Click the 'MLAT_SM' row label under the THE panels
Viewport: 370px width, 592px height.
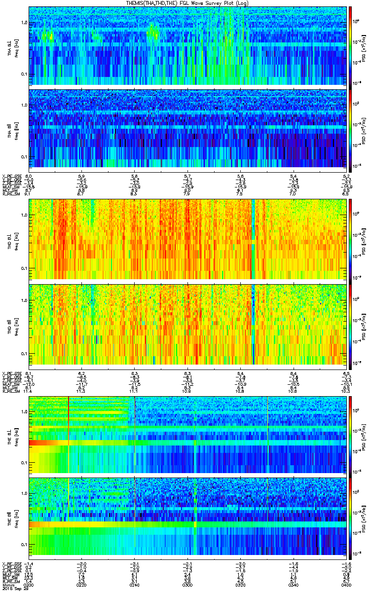(10, 574)
